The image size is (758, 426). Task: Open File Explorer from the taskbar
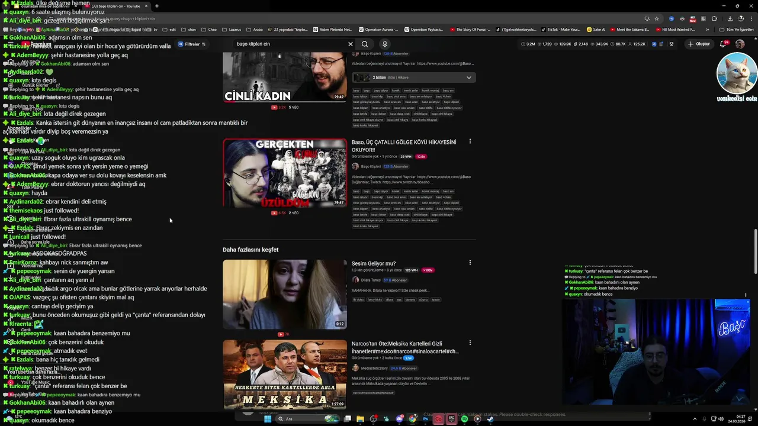pos(360,419)
